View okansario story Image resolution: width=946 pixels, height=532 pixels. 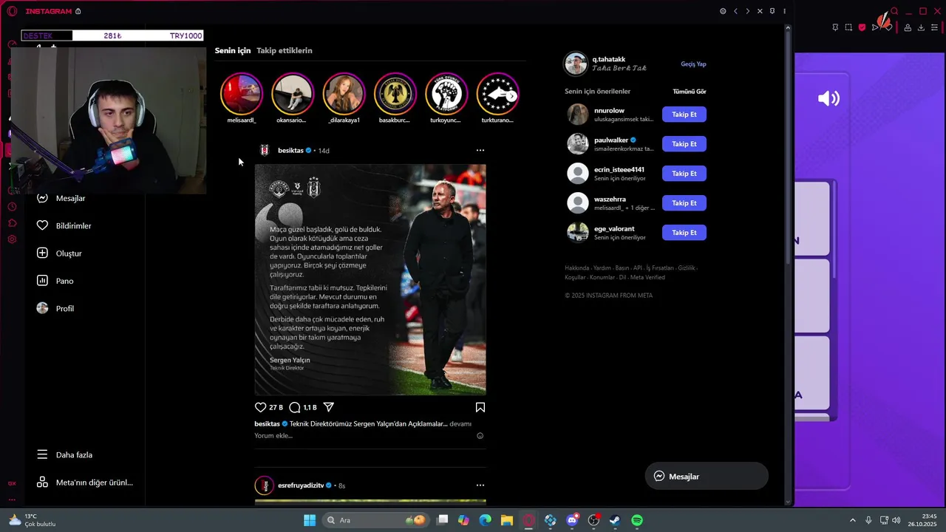coord(293,94)
